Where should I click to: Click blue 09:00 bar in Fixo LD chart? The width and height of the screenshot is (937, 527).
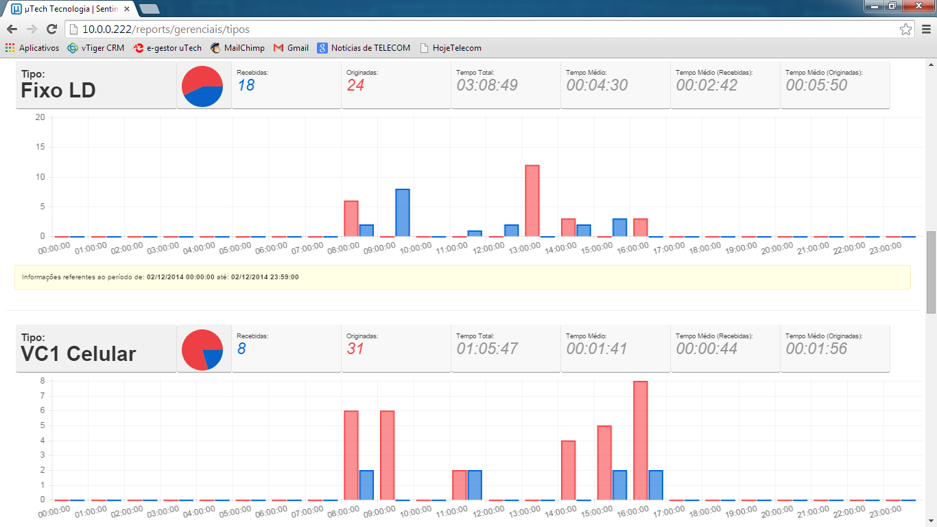click(403, 213)
